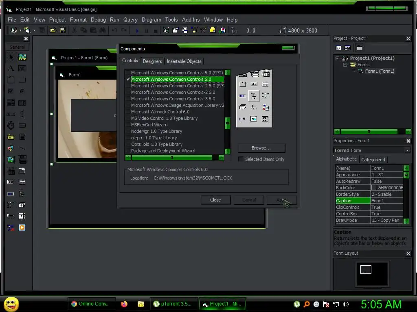Switch to the Categorized properties tab
417x312 pixels.
373,160
